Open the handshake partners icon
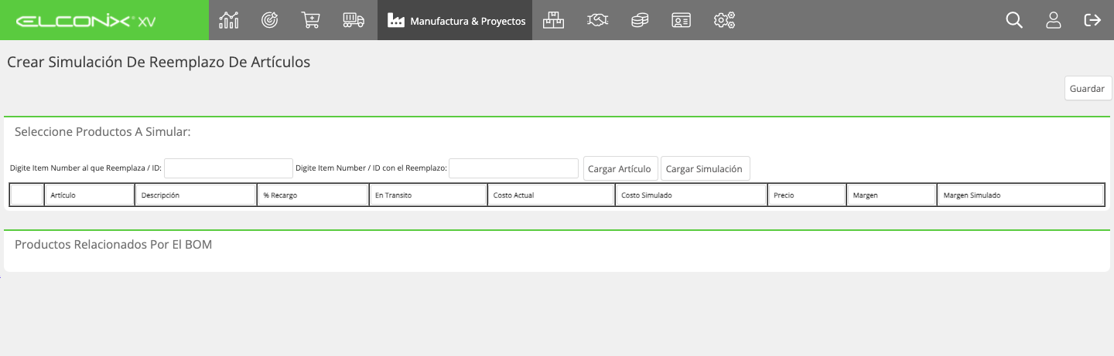This screenshot has height=356, width=1114. click(597, 20)
